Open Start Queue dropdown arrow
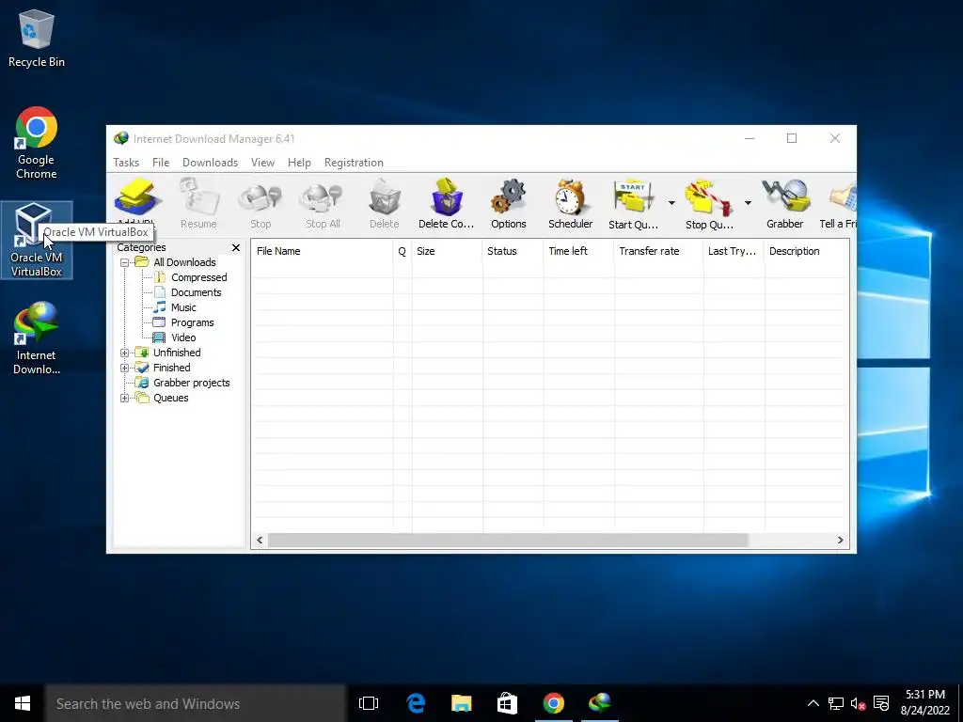This screenshot has height=722, width=963. pos(671,203)
